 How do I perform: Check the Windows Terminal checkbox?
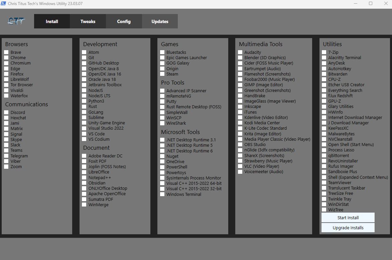click(x=162, y=194)
